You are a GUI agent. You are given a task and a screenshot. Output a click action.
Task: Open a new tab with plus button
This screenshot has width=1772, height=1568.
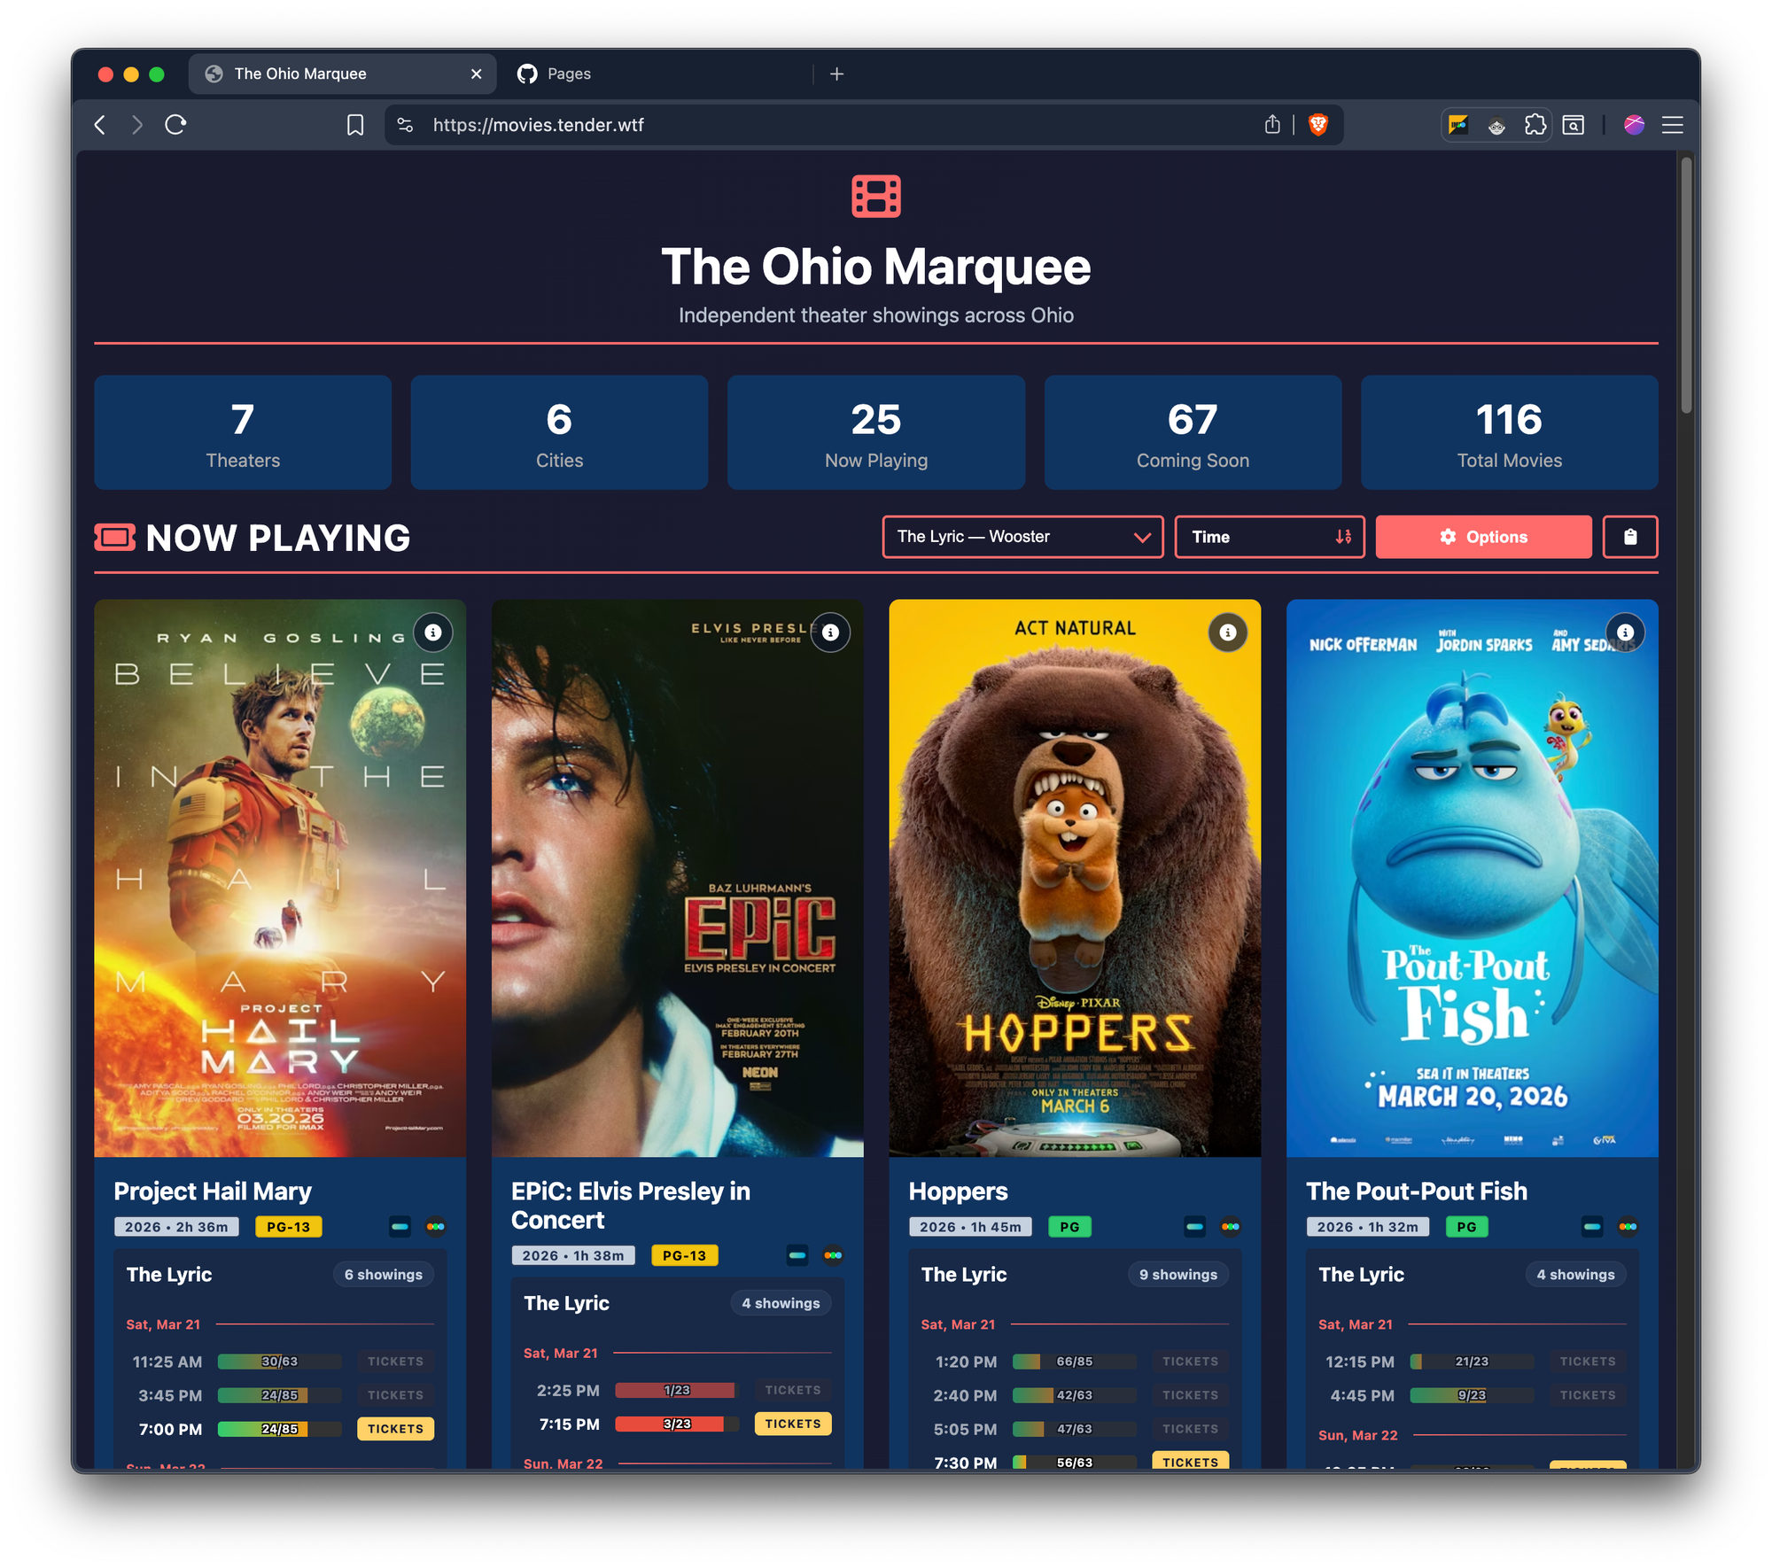[836, 74]
